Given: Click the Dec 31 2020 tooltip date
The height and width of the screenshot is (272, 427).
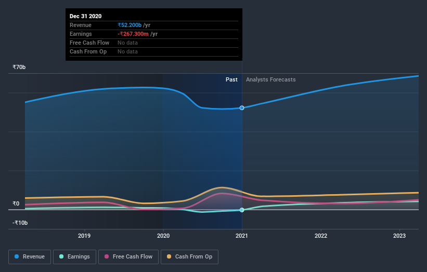Looking at the screenshot, I should click(x=85, y=16).
